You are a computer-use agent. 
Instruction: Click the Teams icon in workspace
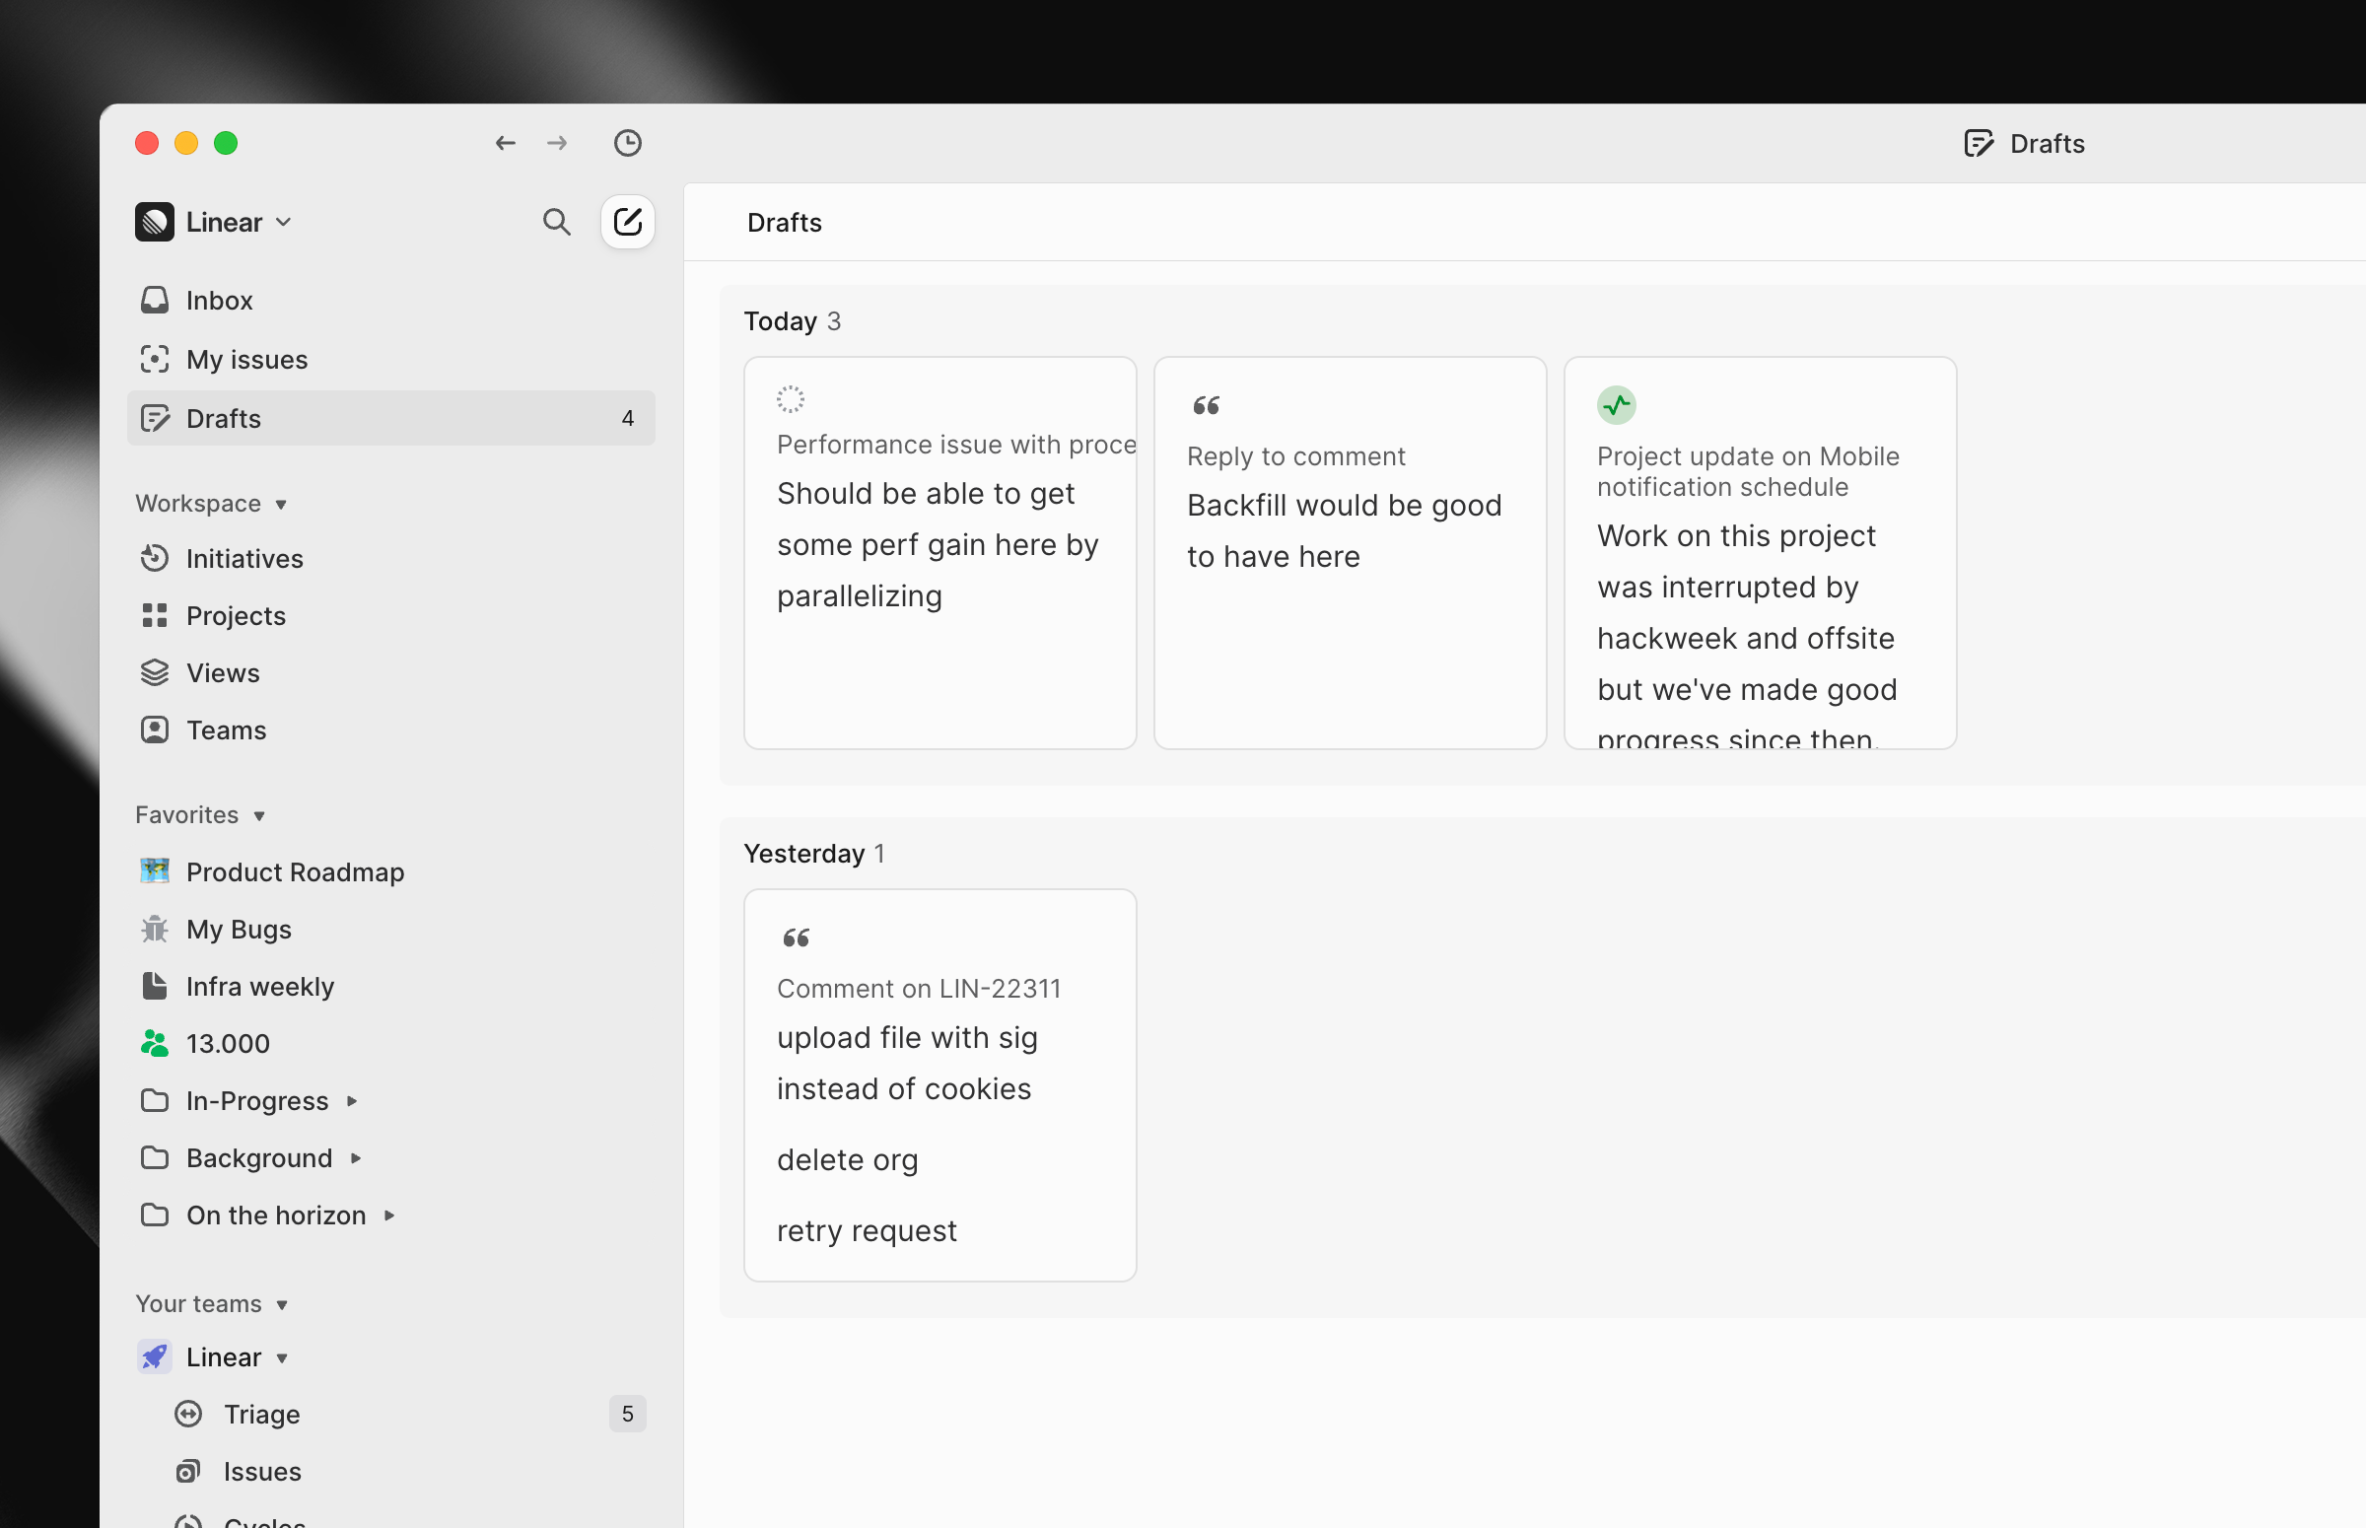point(157,728)
